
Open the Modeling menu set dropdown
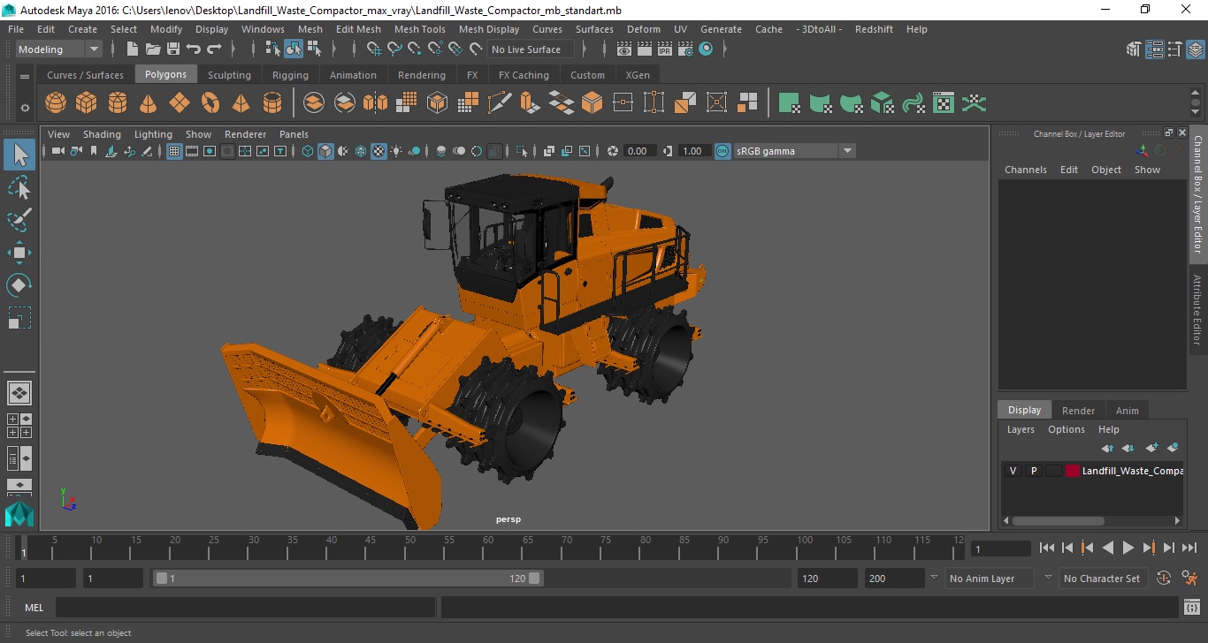pyautogui.click(x=58, y=49)
